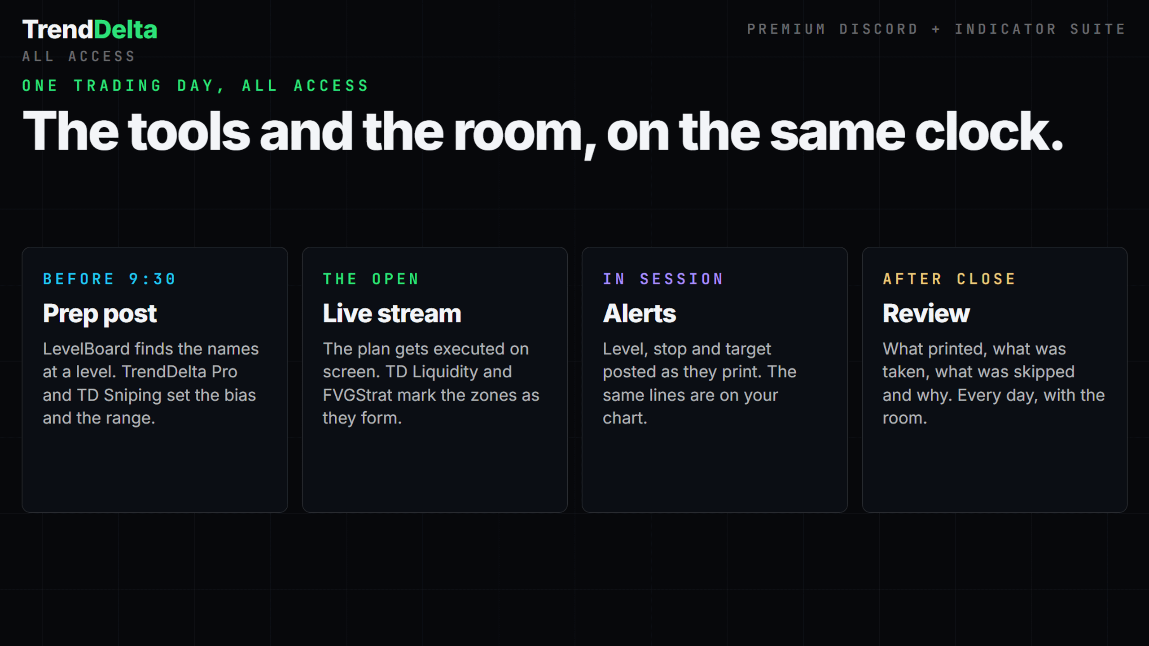Open the Live stream card heading

point(392,313)
